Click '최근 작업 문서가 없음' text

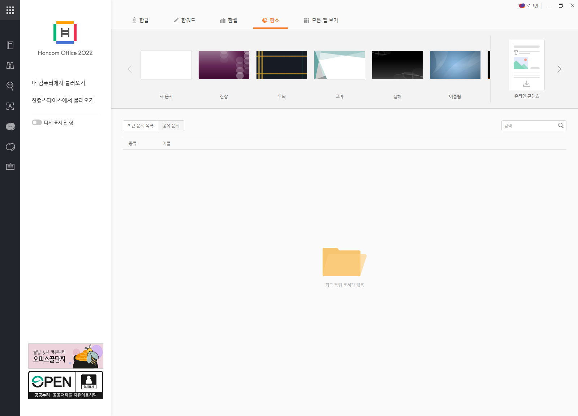click(x=345, y=285)
